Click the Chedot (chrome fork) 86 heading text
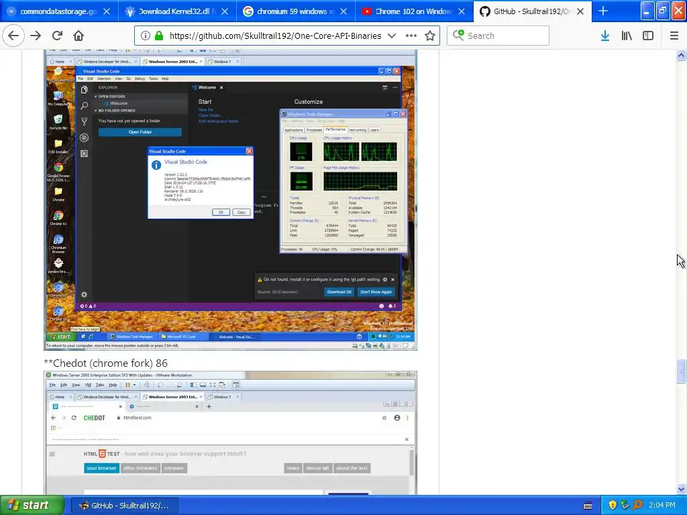Screen dimensions: 687x515 coord(105,363)
